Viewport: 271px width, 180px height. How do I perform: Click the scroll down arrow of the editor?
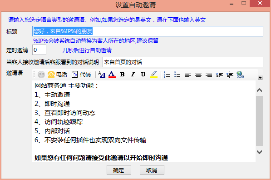[x=259, y=152]
